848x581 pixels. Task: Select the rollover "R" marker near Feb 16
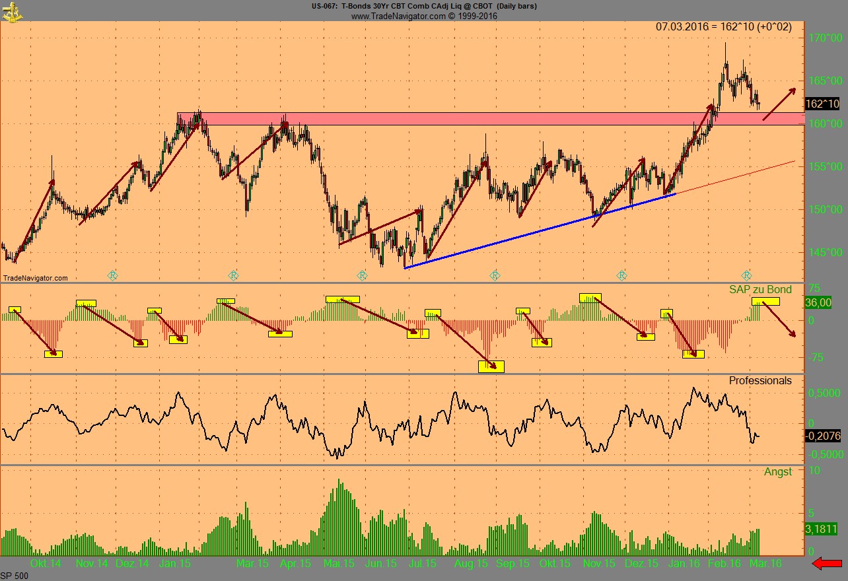[x=746, y=275]
